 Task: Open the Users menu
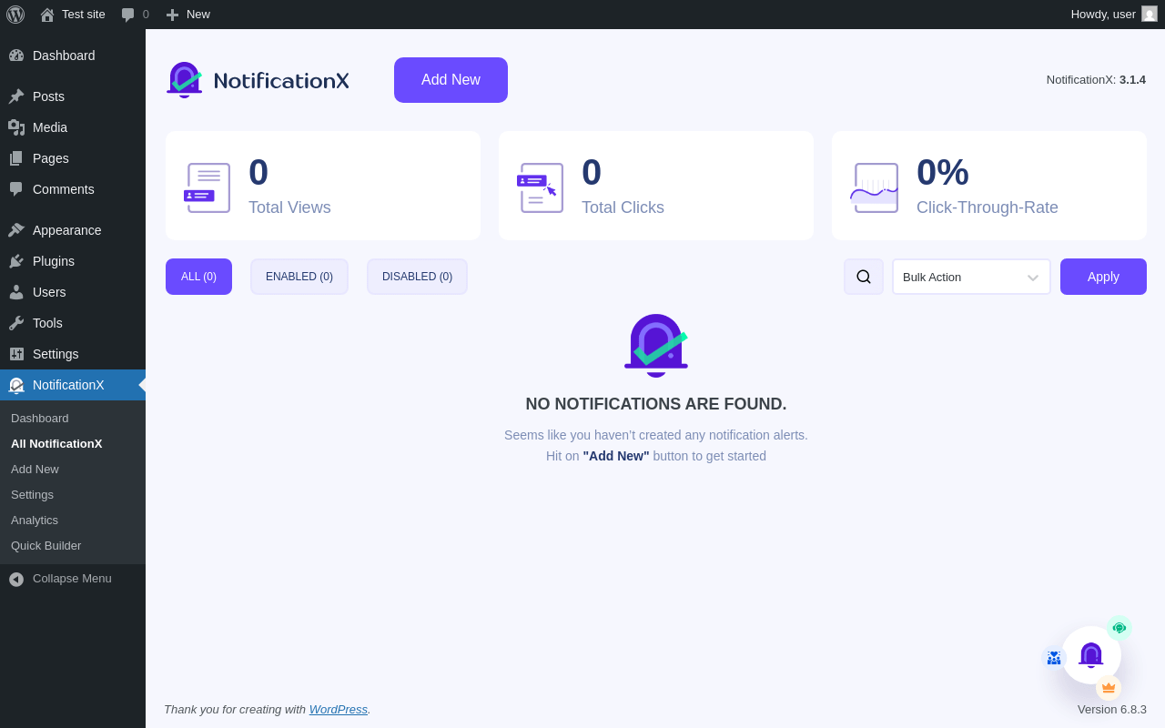click(73, 292)
